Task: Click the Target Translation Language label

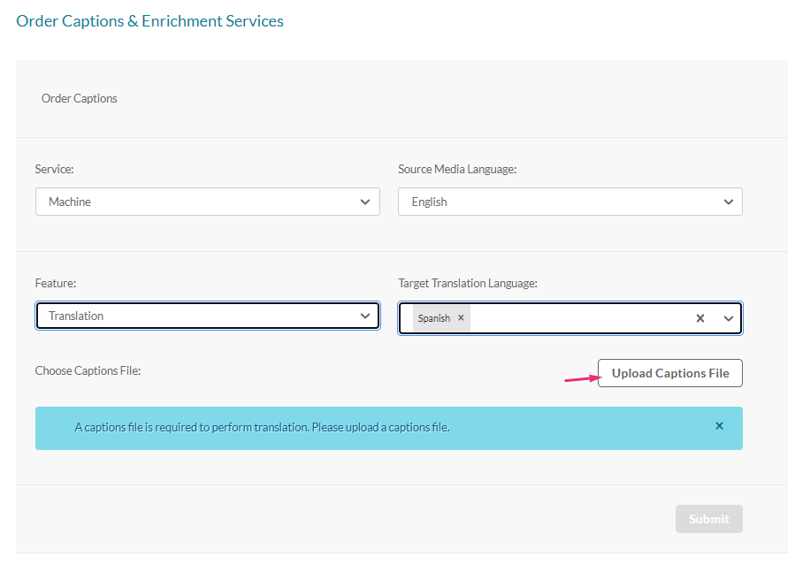Action: [x=468, y=283]
